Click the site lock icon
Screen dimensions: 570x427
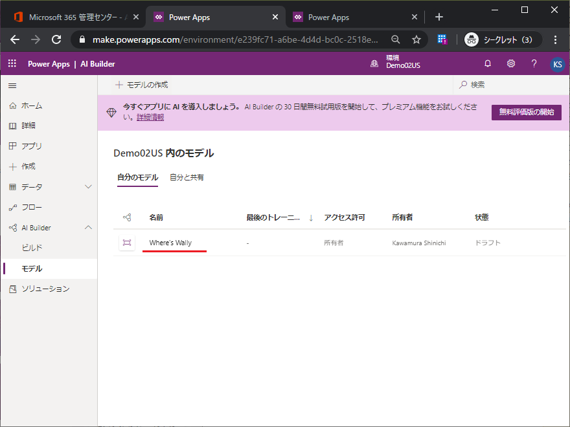82,39
